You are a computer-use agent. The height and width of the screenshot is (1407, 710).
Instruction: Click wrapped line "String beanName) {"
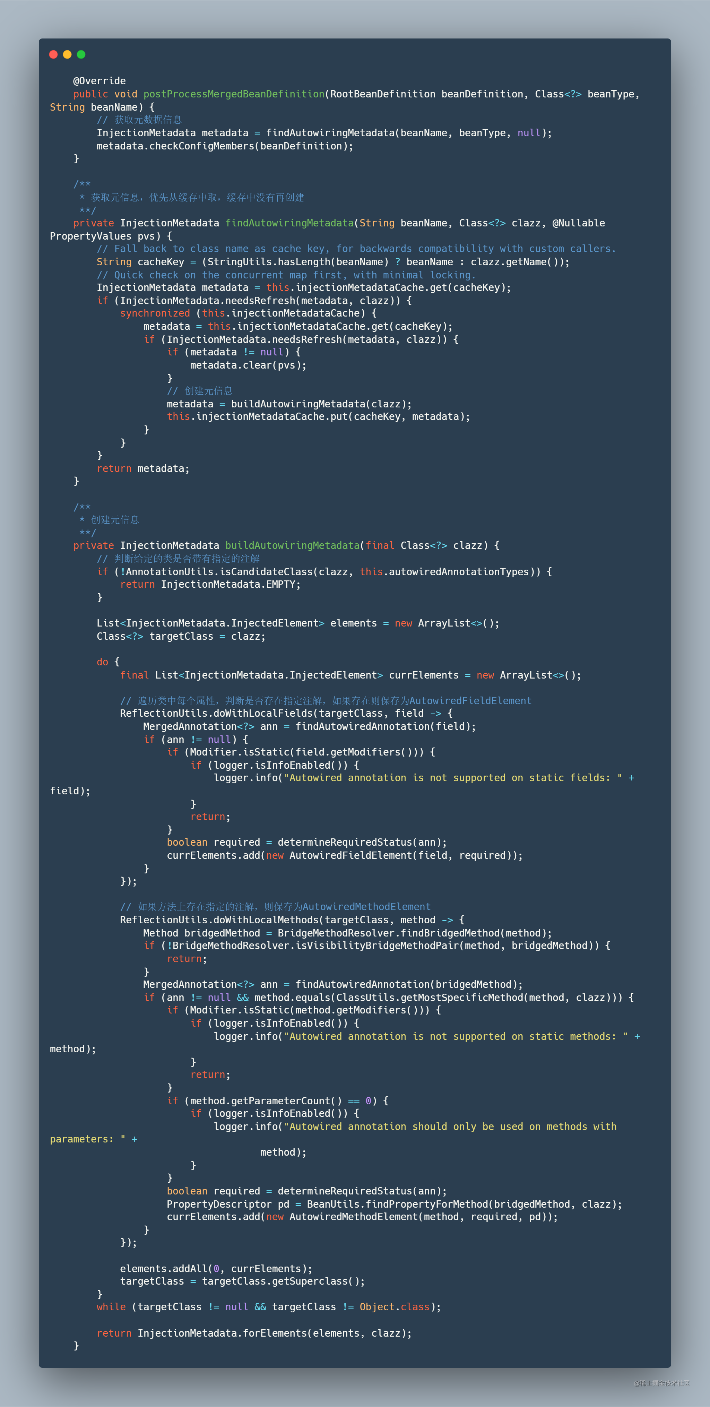[x=102, y=107]
